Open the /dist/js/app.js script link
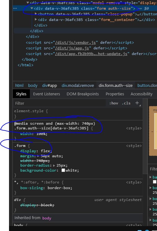 point(72,48)
